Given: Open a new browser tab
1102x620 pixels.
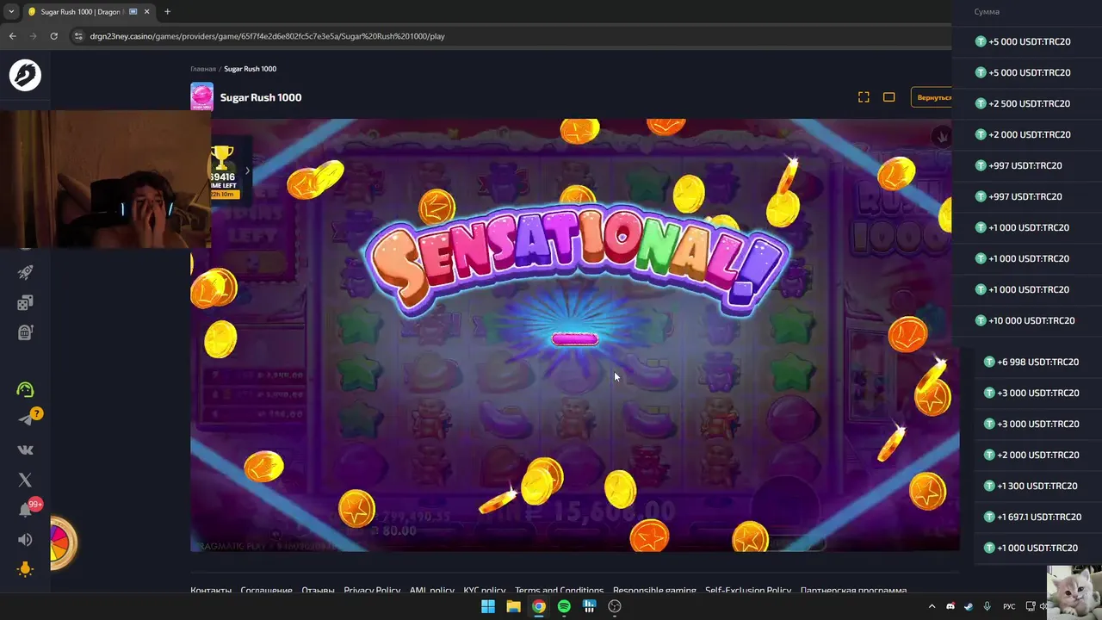Looking at the screenshot, I should [167, 12].
